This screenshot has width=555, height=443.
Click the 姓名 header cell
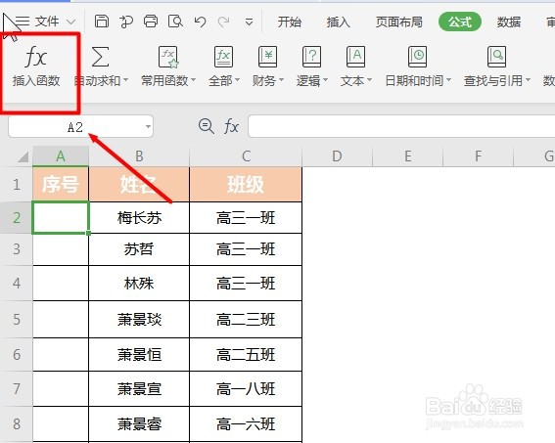tap(139, 184)
